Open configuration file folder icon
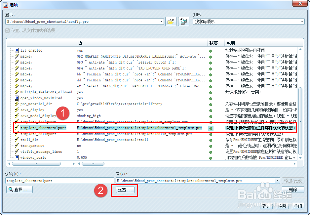 coord(171,21)
